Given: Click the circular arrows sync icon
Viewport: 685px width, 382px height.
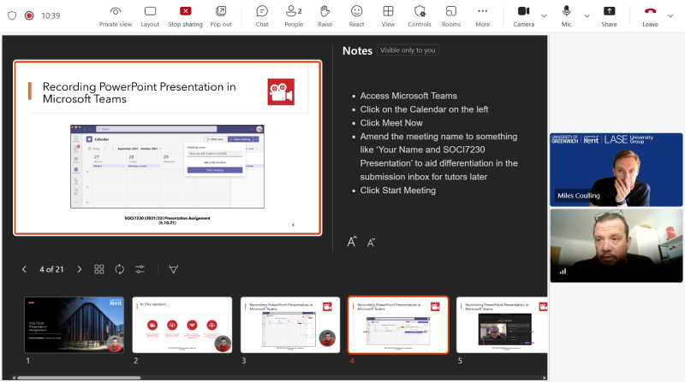Looking at the screenshot, I should 119,269.
